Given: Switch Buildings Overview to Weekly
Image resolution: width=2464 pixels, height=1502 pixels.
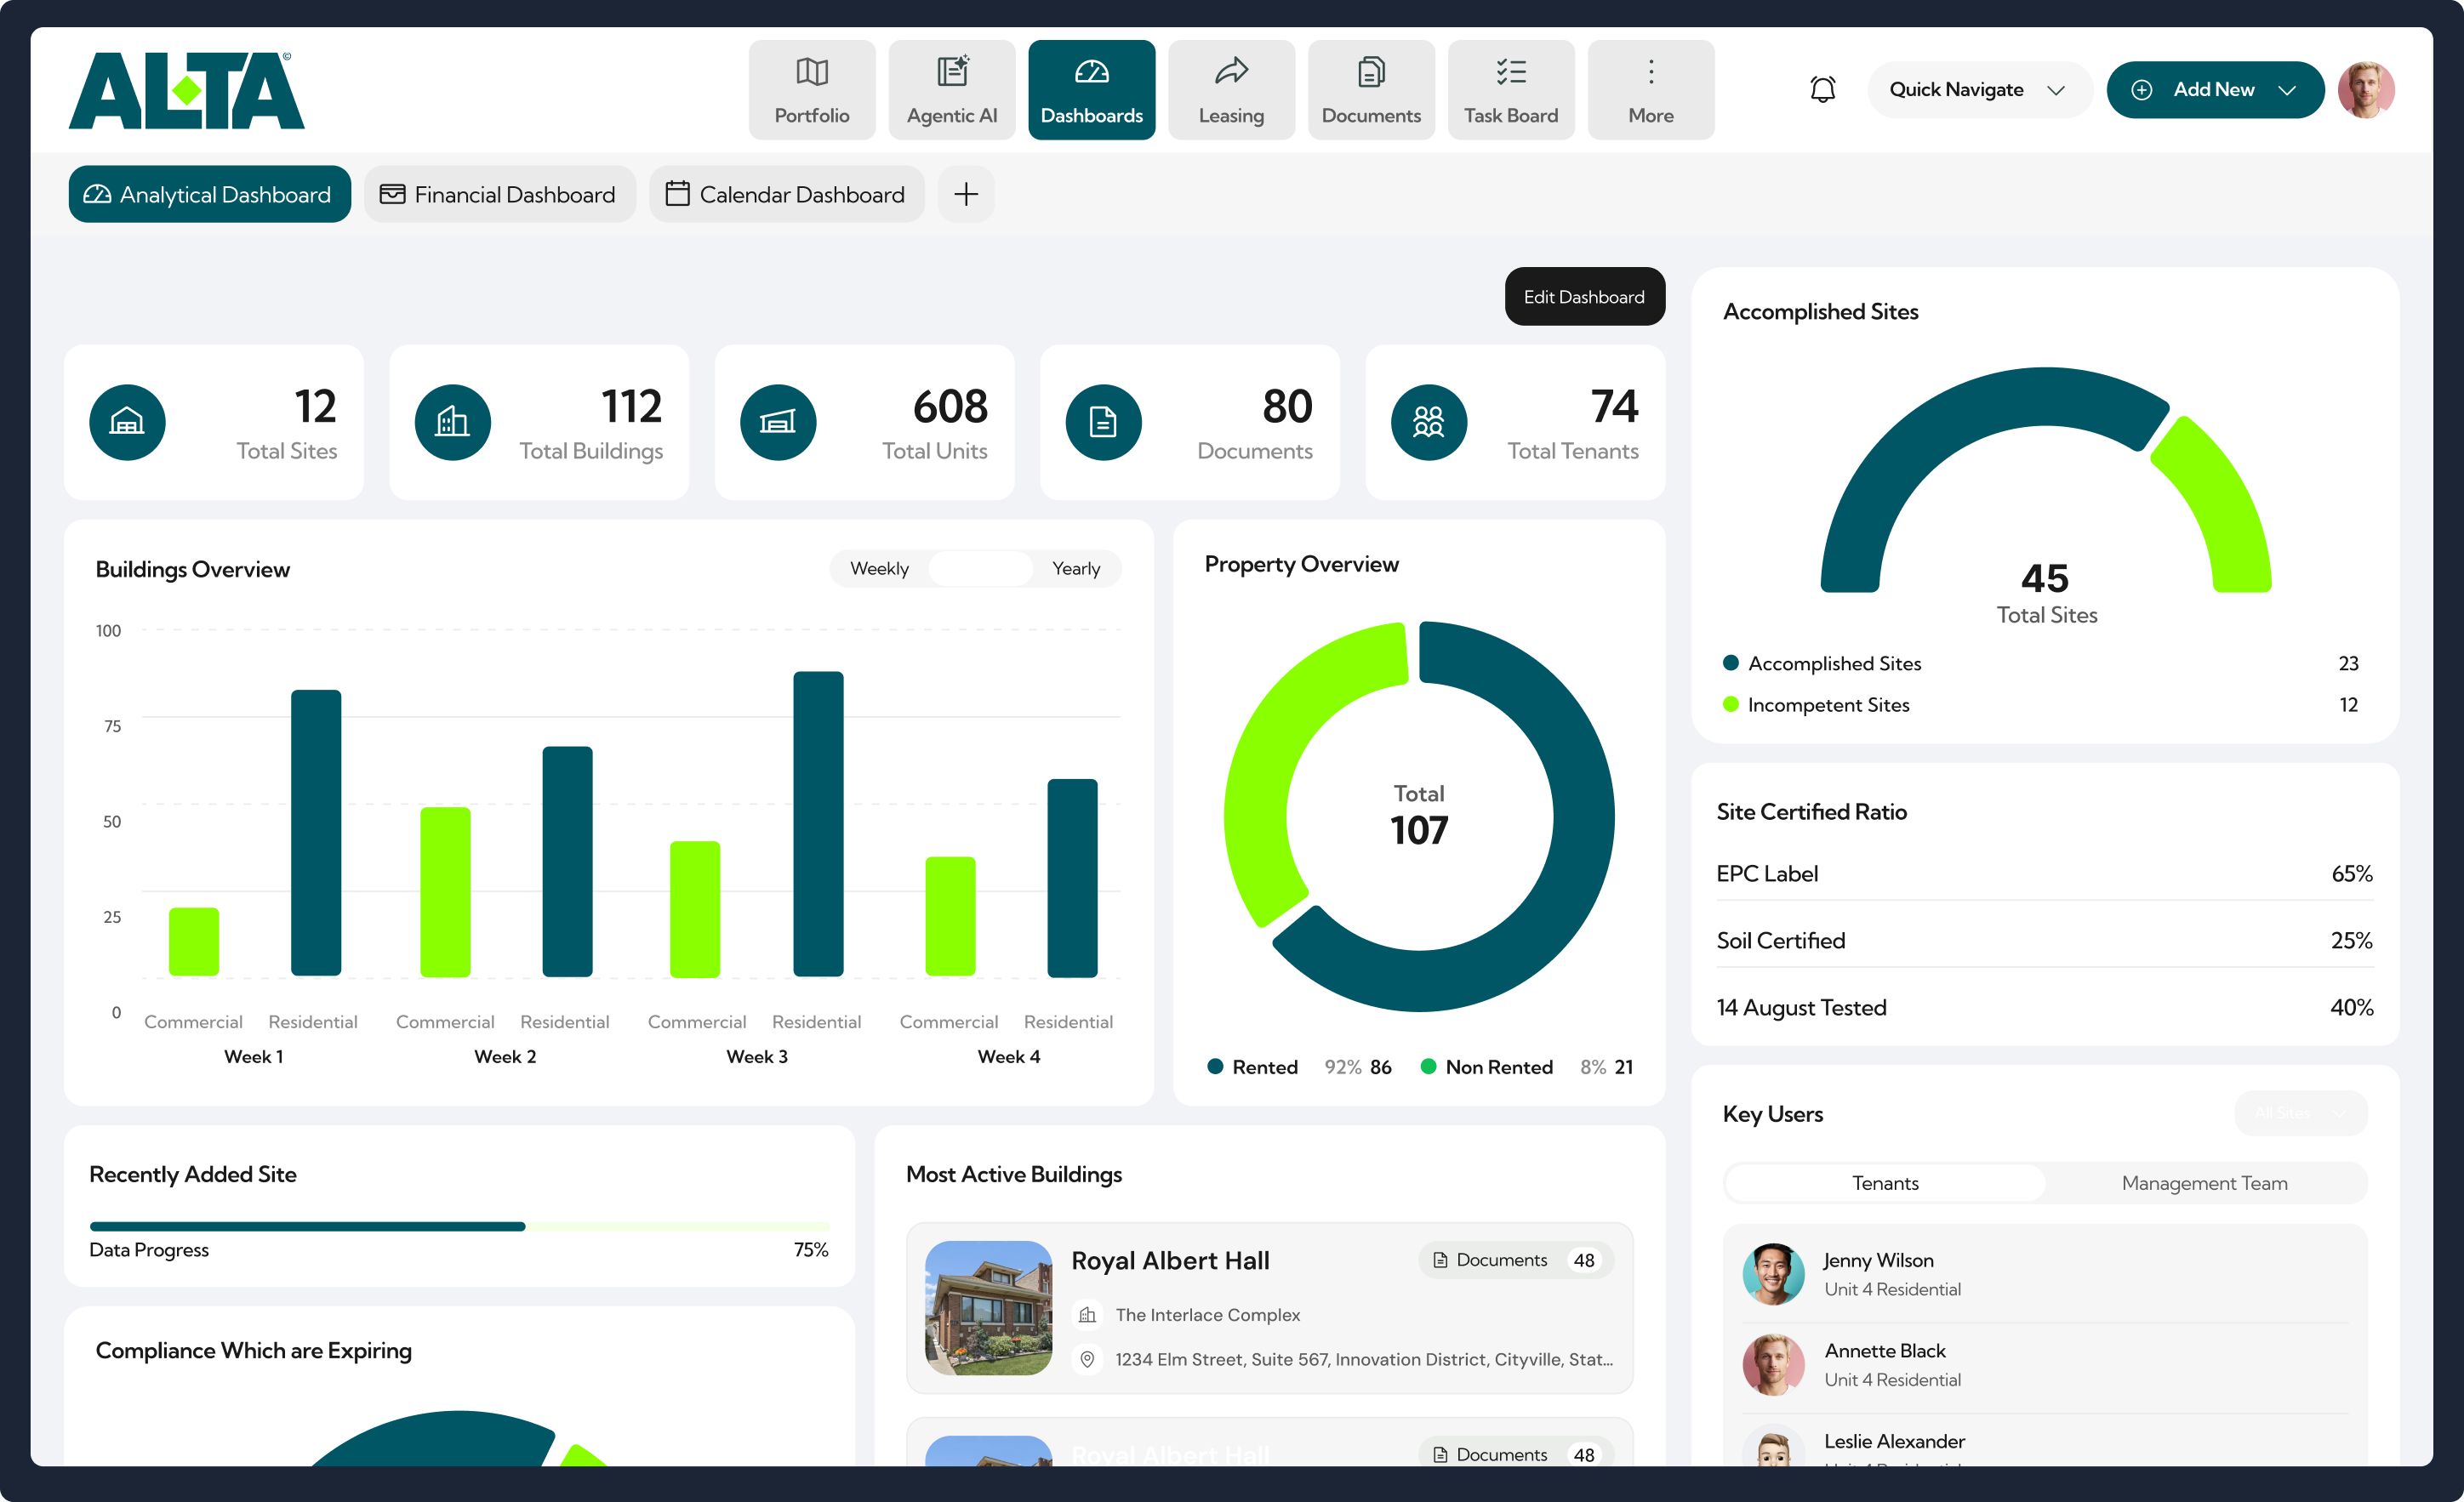Looking at the screenshot, I should 879,569.
